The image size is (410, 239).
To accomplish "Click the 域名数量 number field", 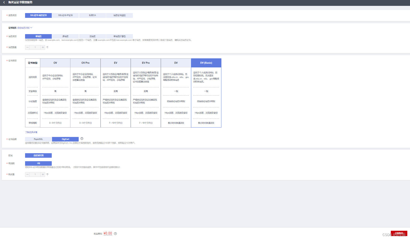I will tap(35, 47).
